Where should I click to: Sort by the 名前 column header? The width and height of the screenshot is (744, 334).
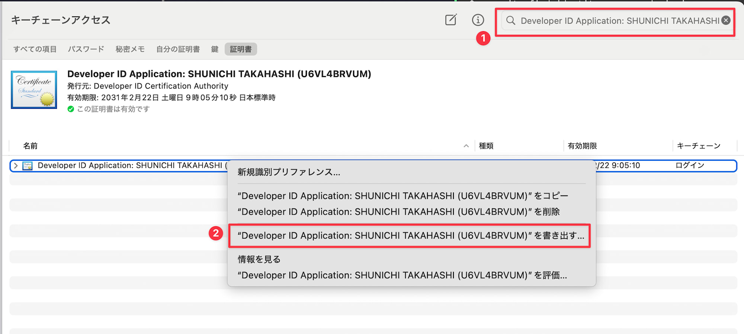[31, 146]
